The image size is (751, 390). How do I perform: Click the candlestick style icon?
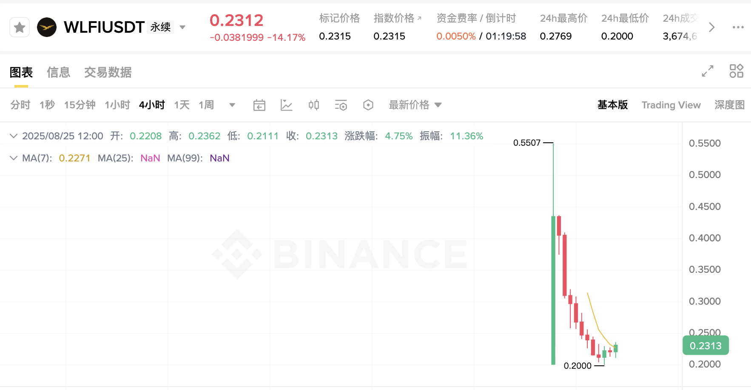[x=314, y=105]
